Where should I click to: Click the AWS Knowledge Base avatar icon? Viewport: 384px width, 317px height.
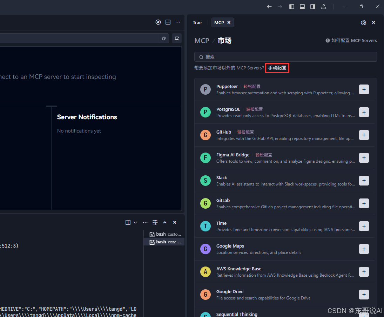pos(206,272)
